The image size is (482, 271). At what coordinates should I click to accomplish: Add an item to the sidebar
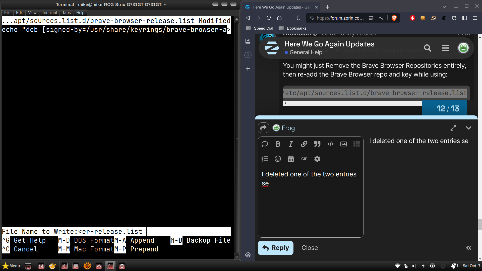(x=248, y=69)
